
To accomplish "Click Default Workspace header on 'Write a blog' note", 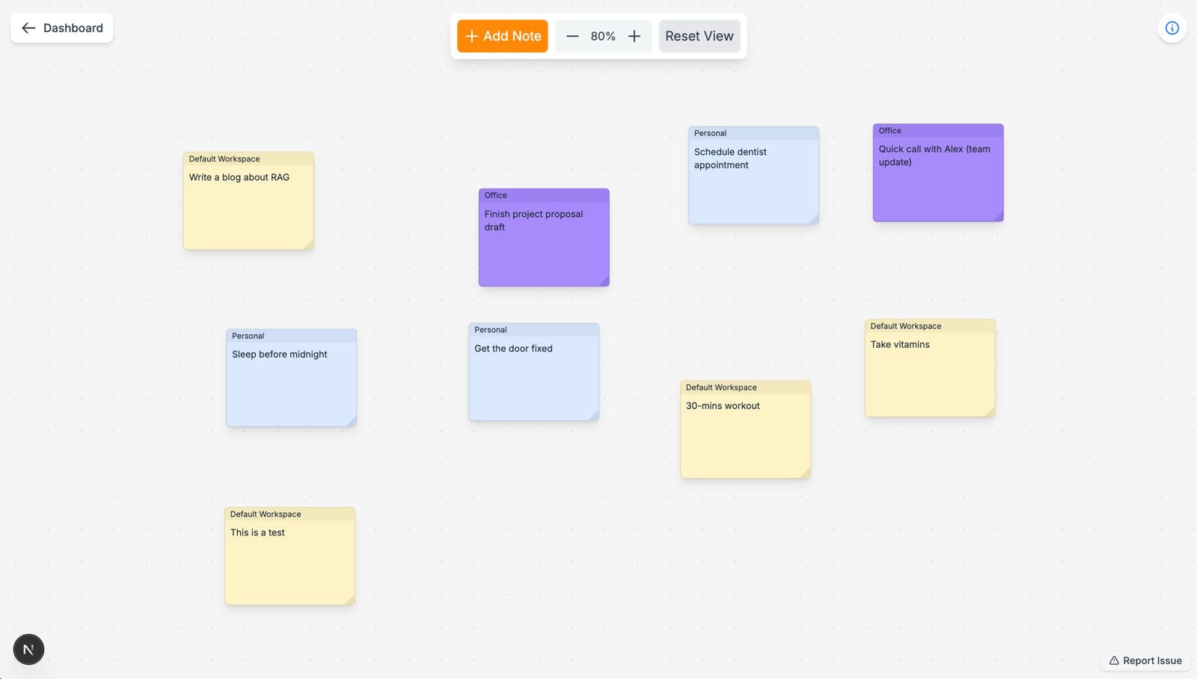I will click(x=248, y=159).
